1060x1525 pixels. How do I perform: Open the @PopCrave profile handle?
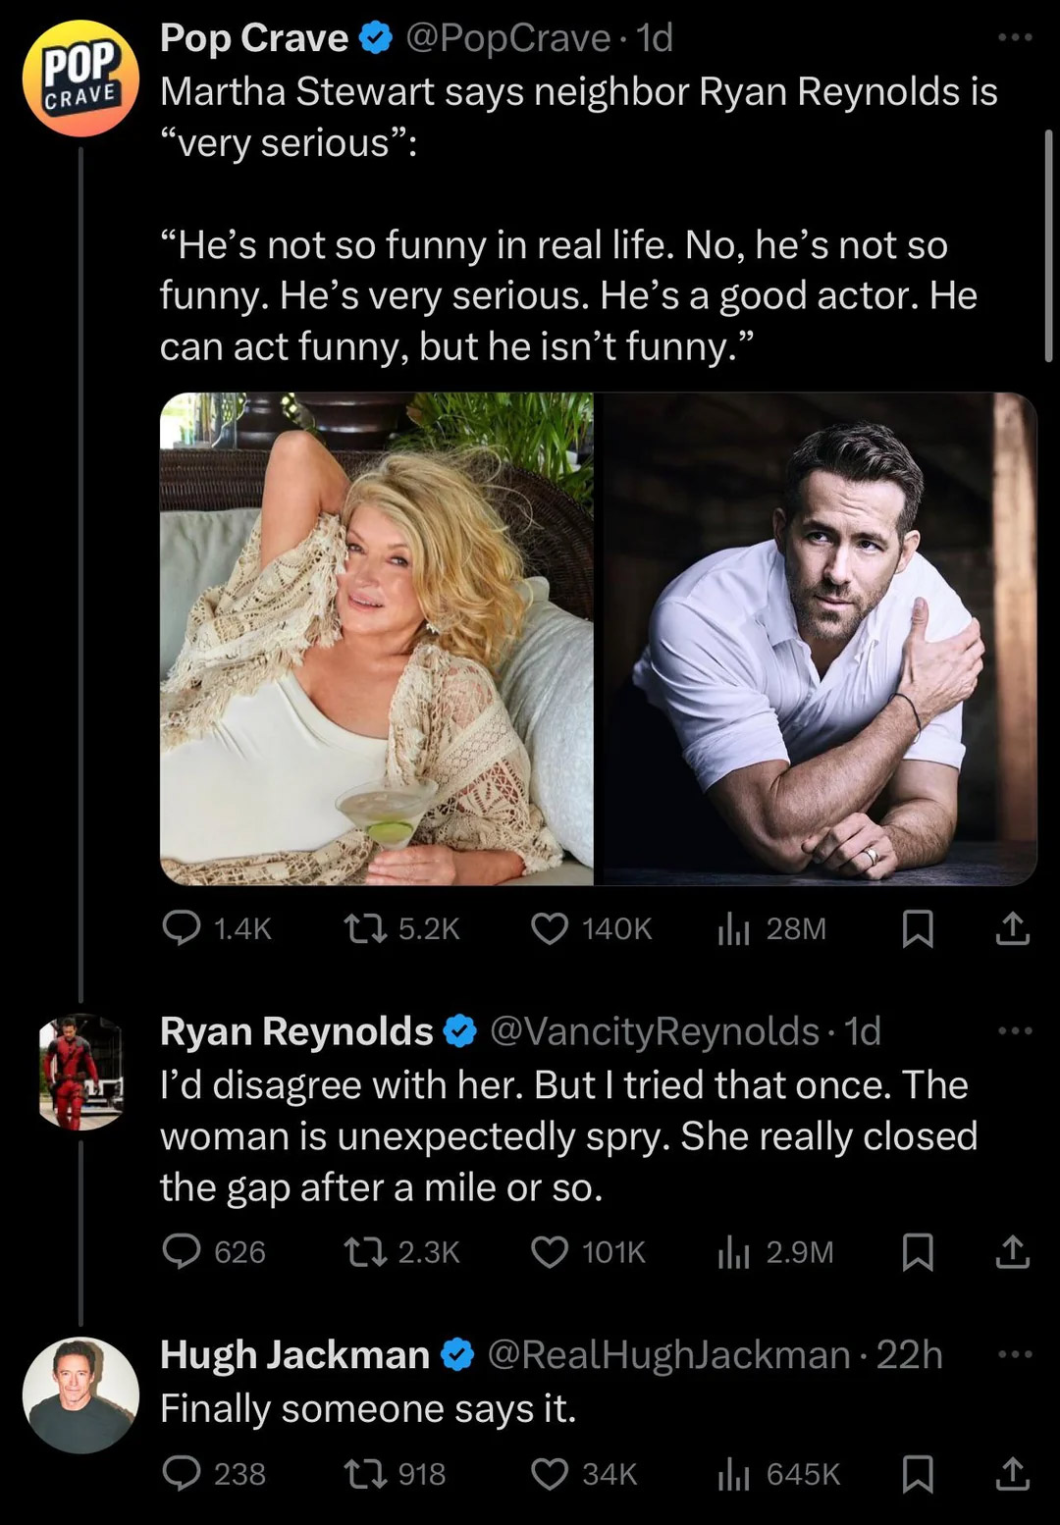click(x=507, y=37)
